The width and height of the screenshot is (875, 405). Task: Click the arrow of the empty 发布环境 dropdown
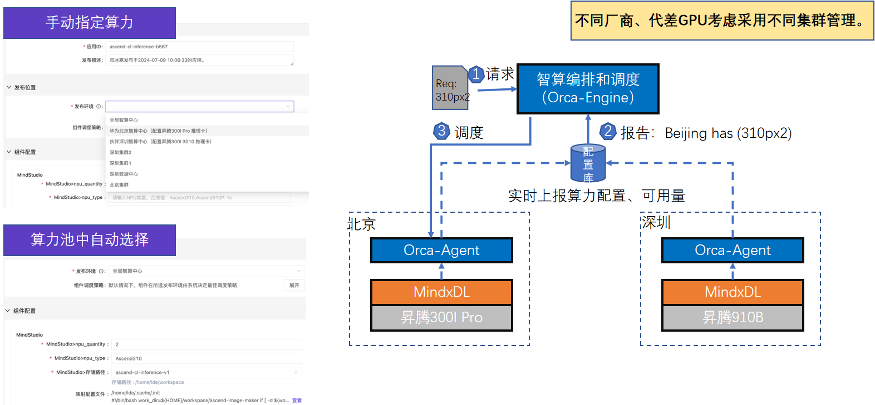click(x=288, y=107)
